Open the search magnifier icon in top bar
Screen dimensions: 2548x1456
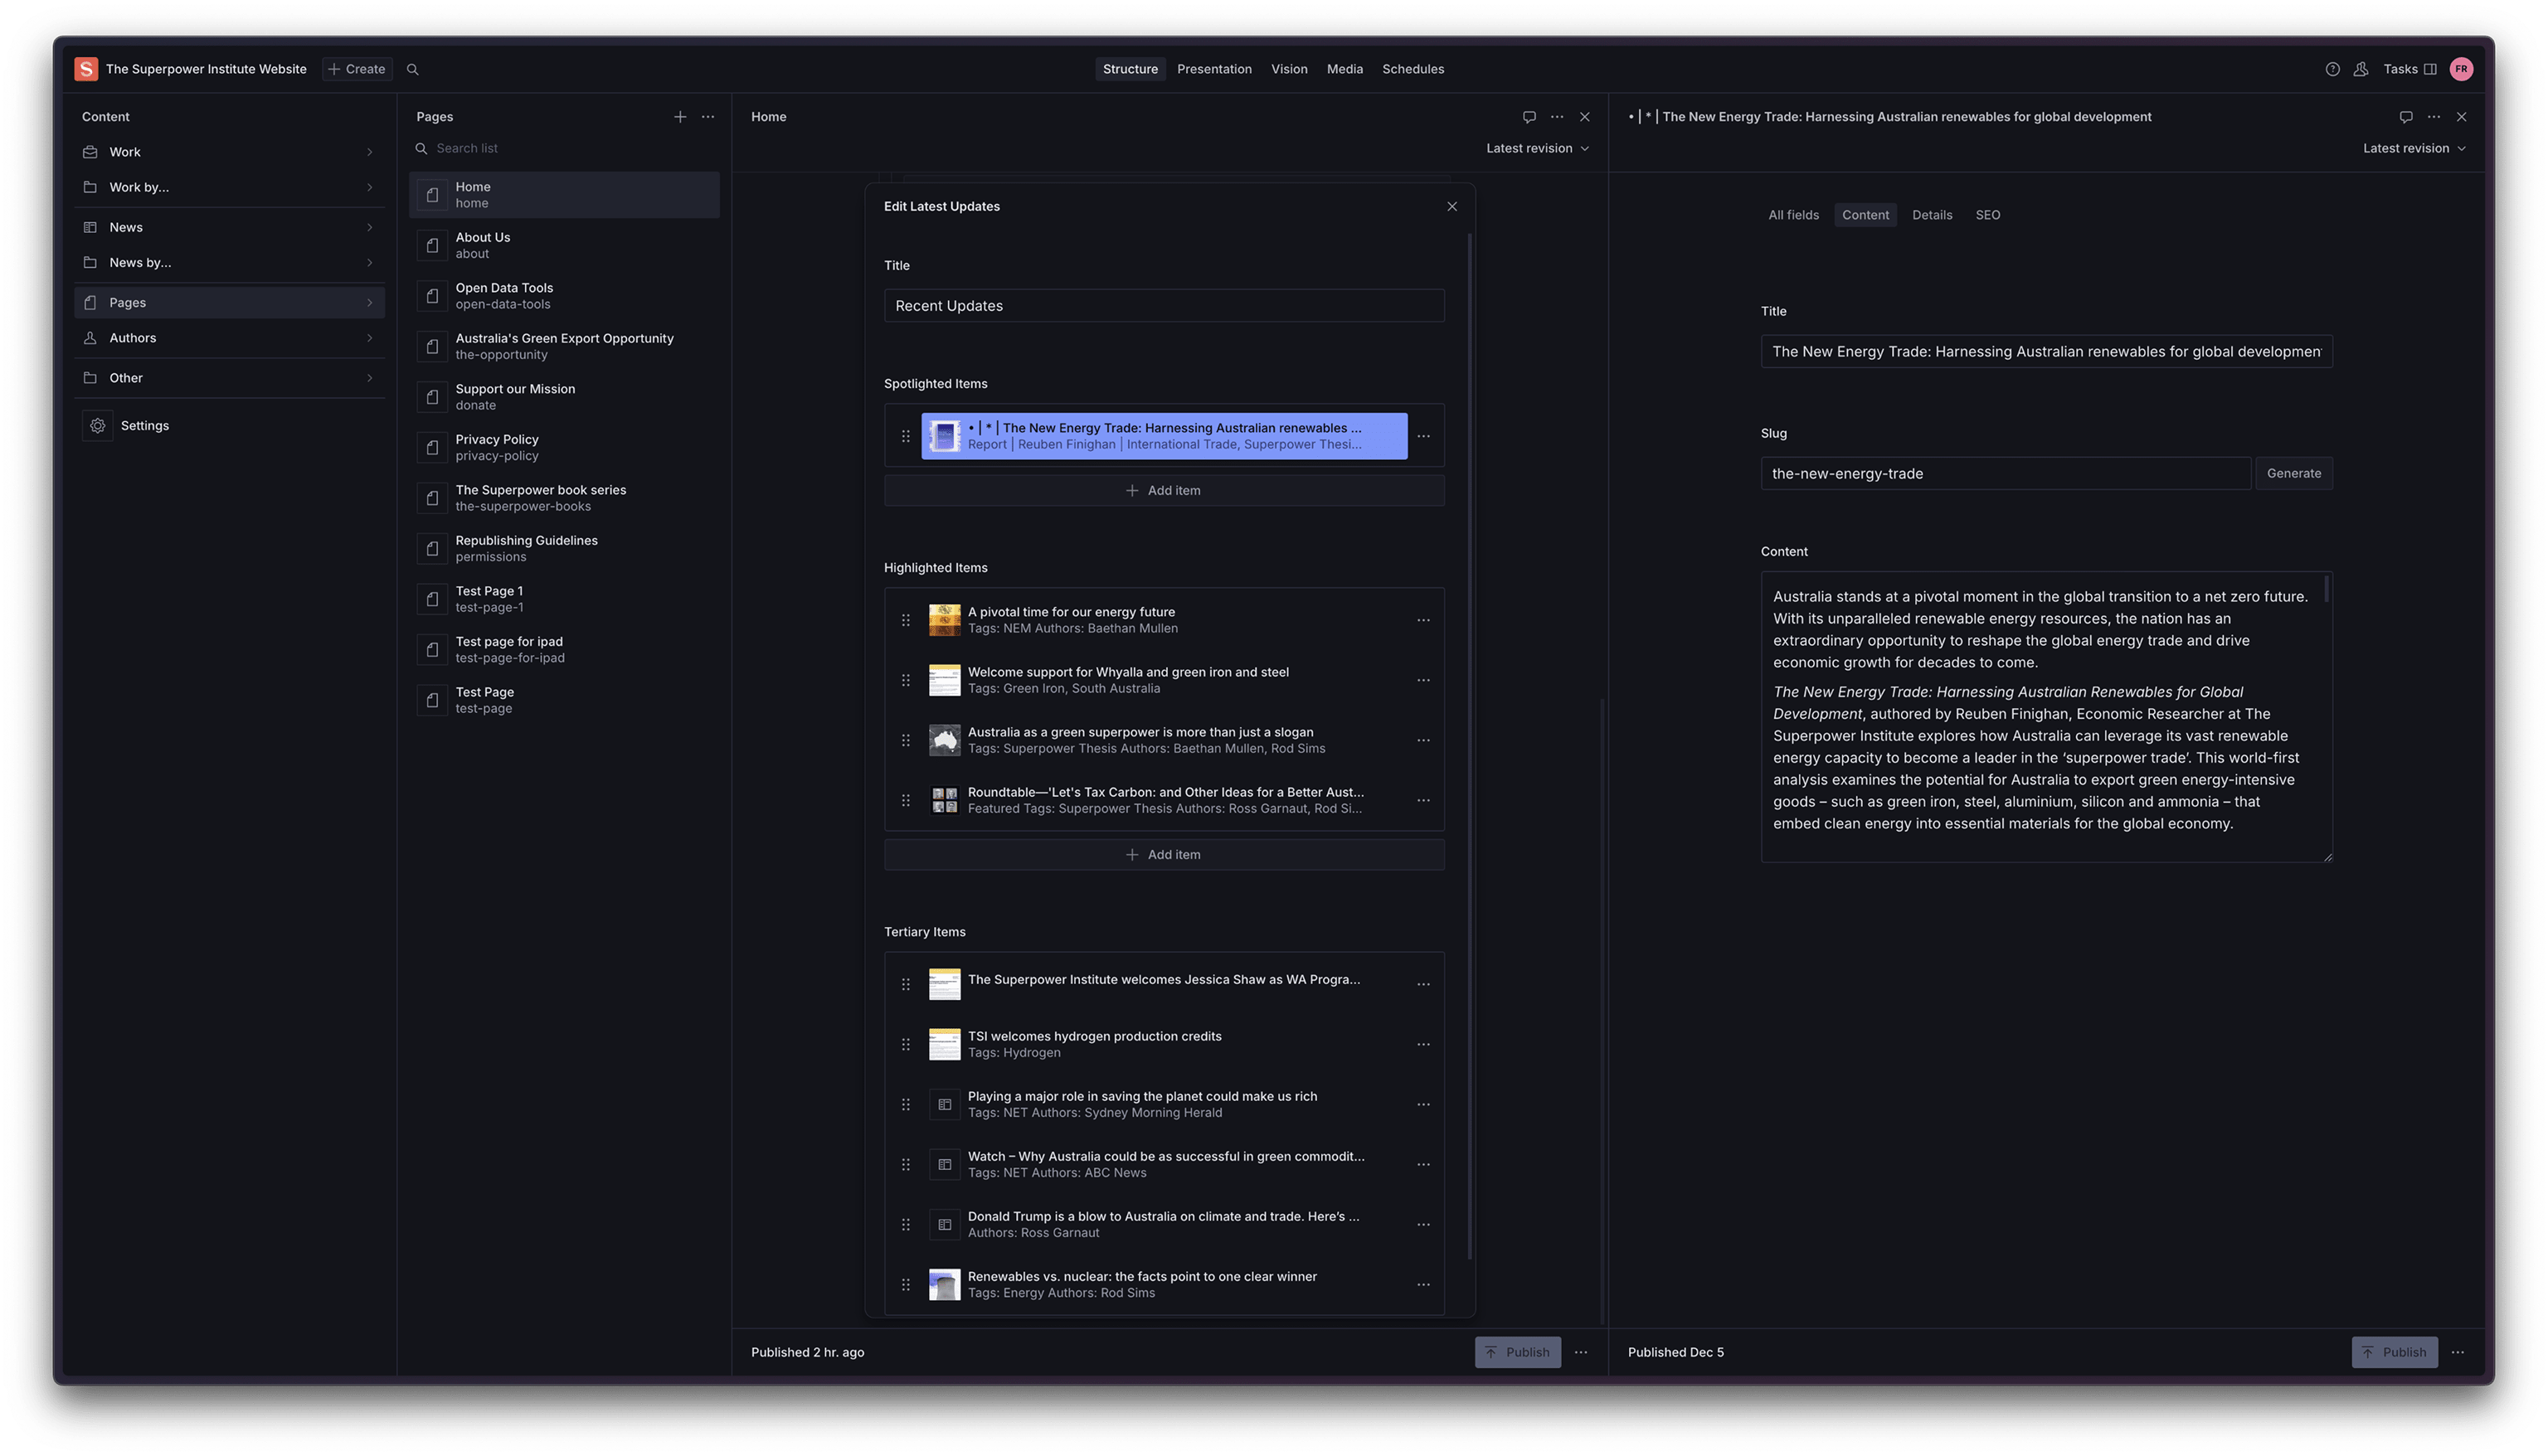pyautogui.click(x=413, y=69)
